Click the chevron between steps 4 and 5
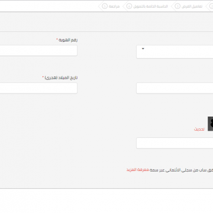Screen dimensions: 213x213 124,7
